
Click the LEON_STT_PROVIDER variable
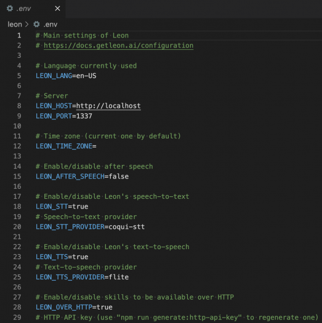[x=70, y=227]
